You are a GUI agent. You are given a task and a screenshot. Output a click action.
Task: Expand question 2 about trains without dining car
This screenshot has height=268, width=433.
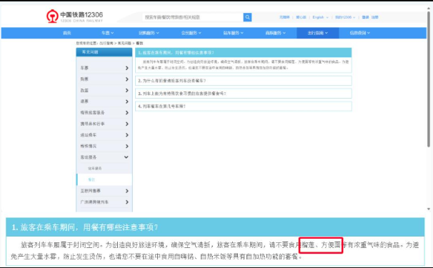click(x=243, y=81)
